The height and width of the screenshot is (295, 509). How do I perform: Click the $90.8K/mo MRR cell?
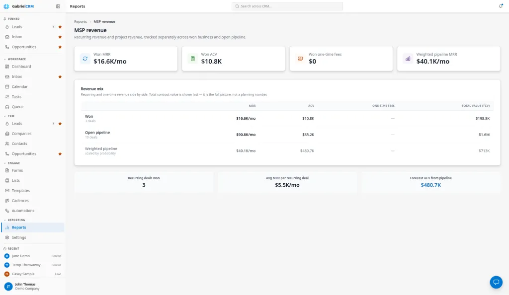[246, 135]
